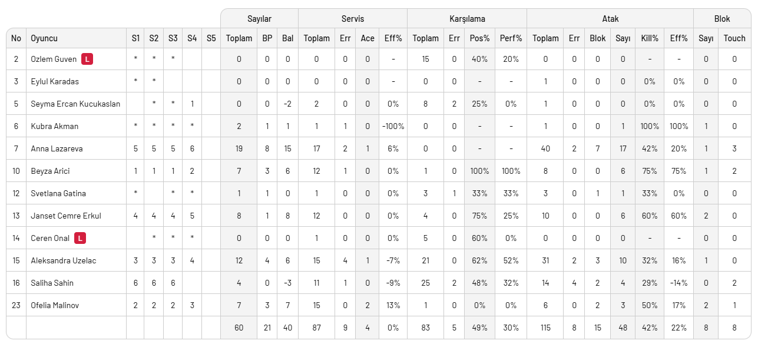Open player Aleksandra Uzelac's name
This screenshot has width=758, height=347.
coord(63,260)
